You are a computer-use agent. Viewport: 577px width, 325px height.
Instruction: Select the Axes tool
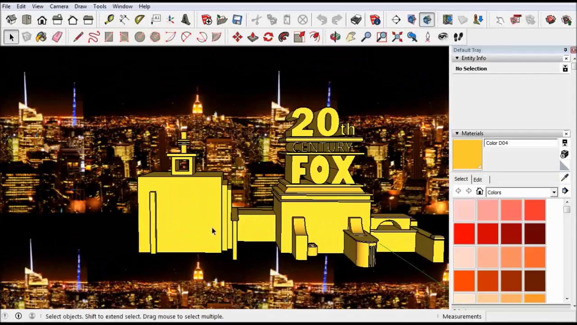tap(171, 19)
